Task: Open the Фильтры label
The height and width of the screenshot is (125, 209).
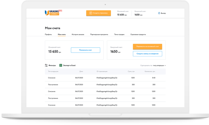Action: (52, 65)
